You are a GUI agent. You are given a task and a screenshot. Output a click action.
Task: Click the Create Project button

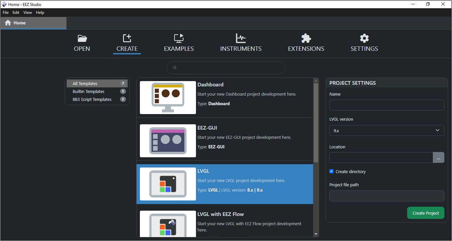(x=426, y=213)
